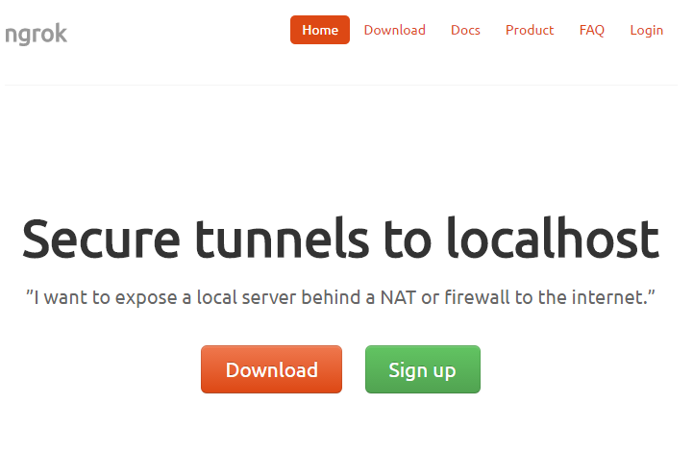The image size is (693, 455).
Task: Click the orange Download button
Action: point(271,369)
